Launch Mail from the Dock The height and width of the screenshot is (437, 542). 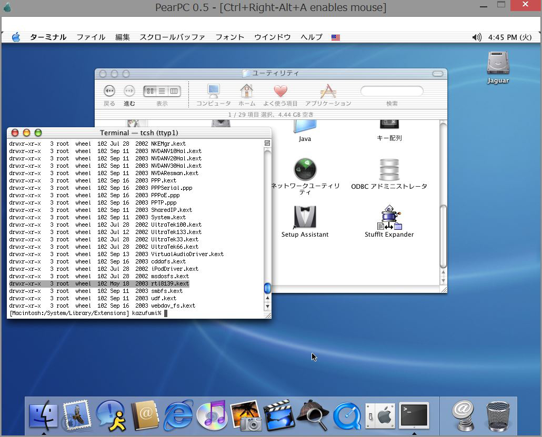(x=77, y=415)
